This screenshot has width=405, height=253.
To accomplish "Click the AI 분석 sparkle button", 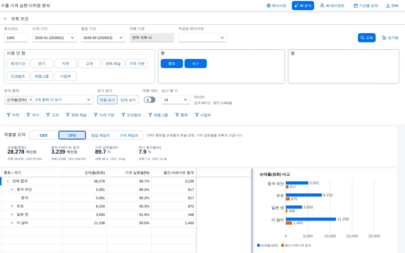I will click(x=303, y=6).
